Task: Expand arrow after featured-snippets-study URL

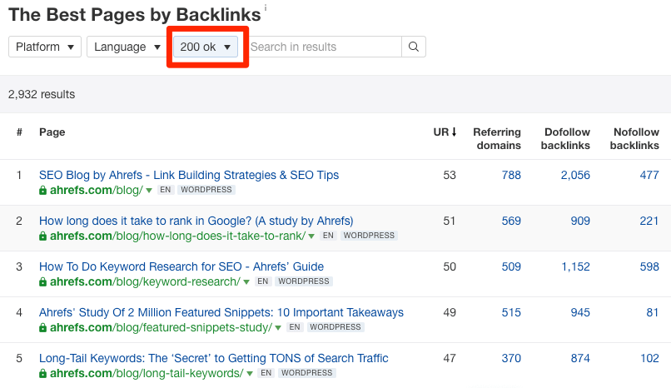Action: (x=278, y=328)
